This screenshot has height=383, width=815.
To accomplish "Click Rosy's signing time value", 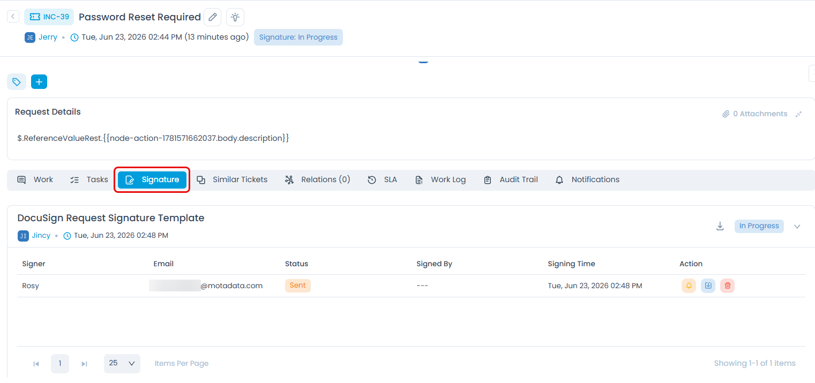I will (x=595, y=286).
